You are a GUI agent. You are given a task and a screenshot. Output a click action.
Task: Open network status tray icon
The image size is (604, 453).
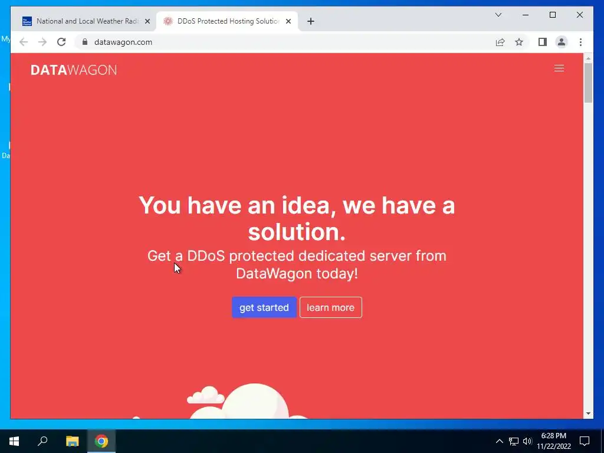(x=514, y=441)
